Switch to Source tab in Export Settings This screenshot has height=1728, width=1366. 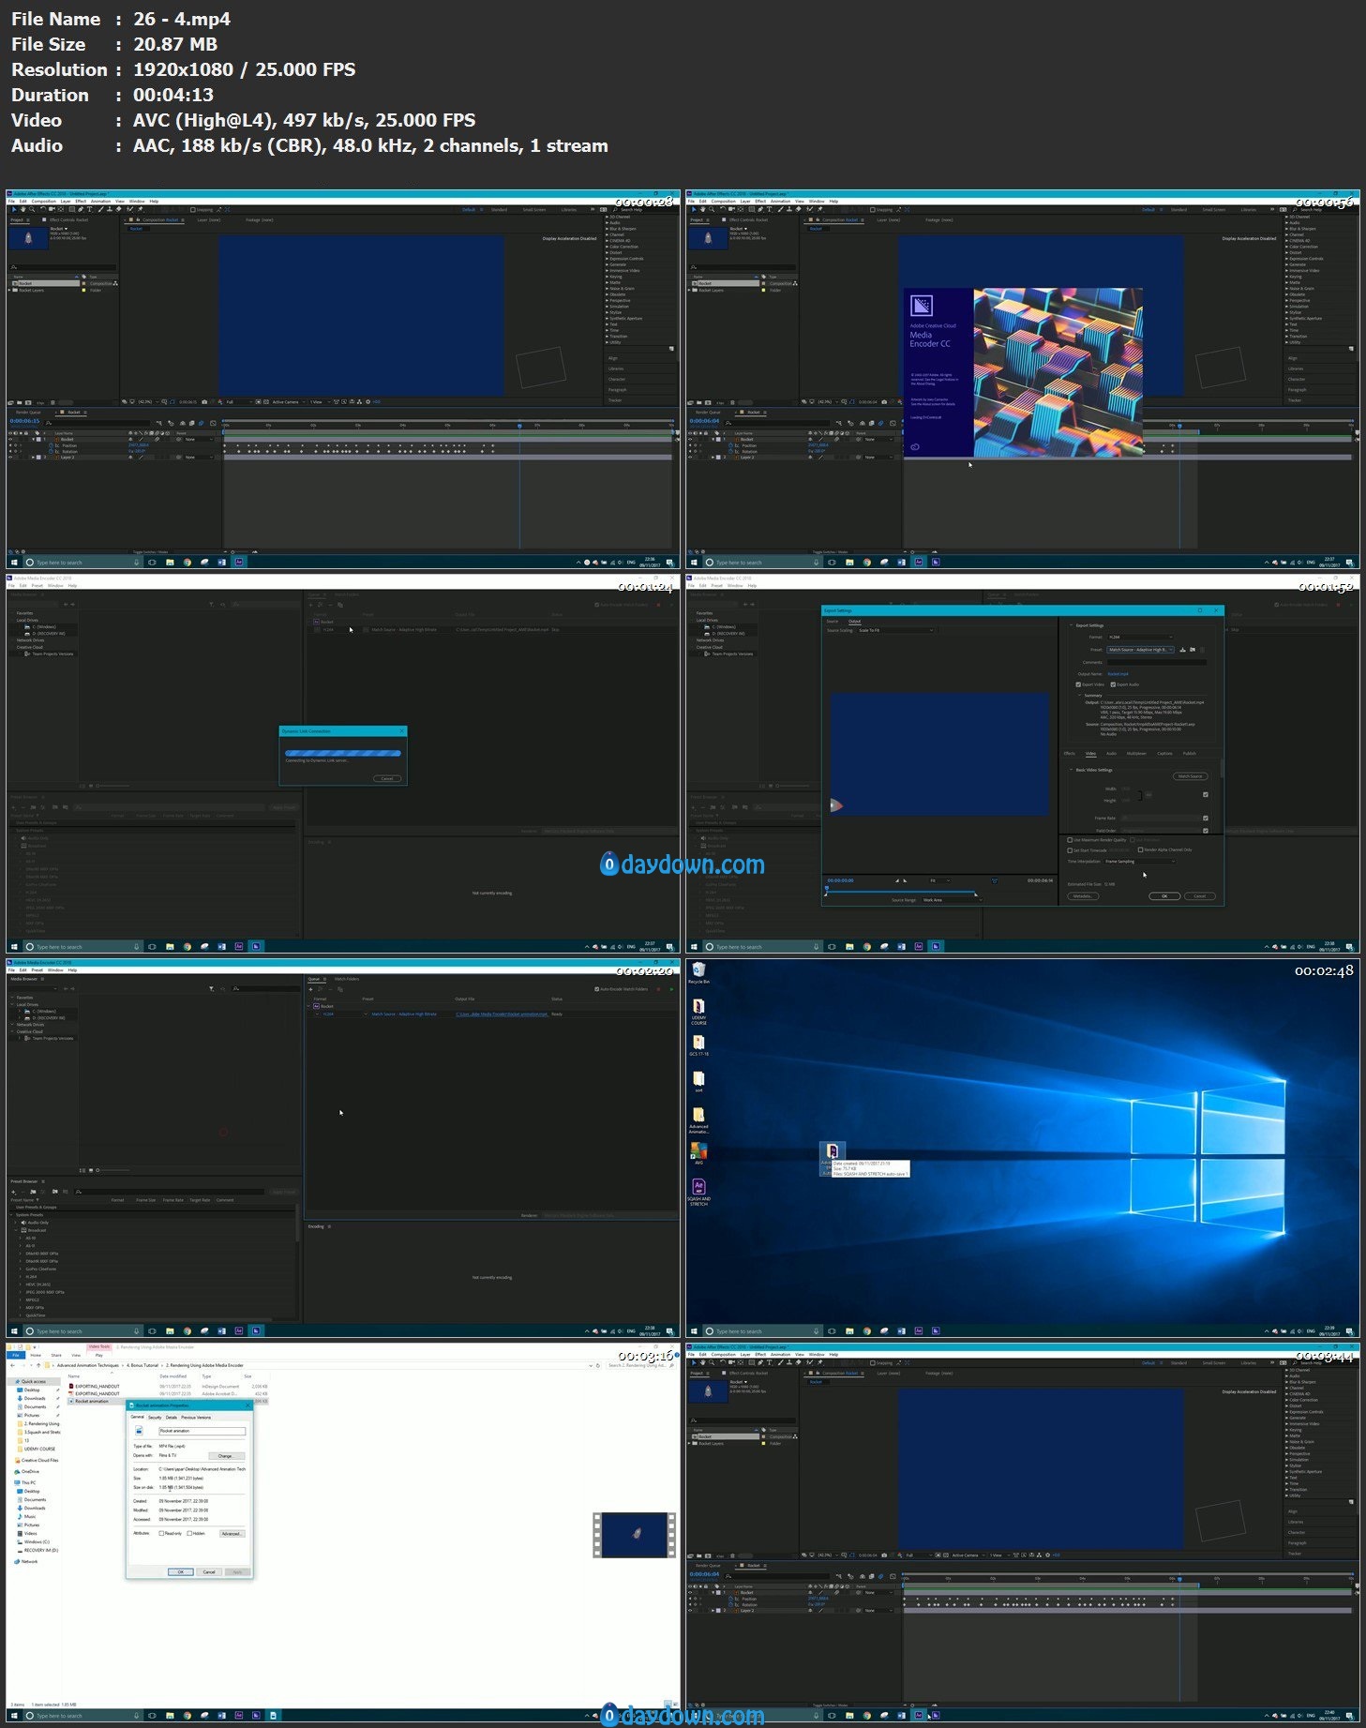832,621
